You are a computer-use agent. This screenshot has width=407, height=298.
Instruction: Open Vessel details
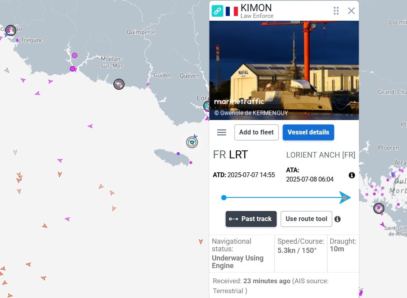(x=308, y=132)
